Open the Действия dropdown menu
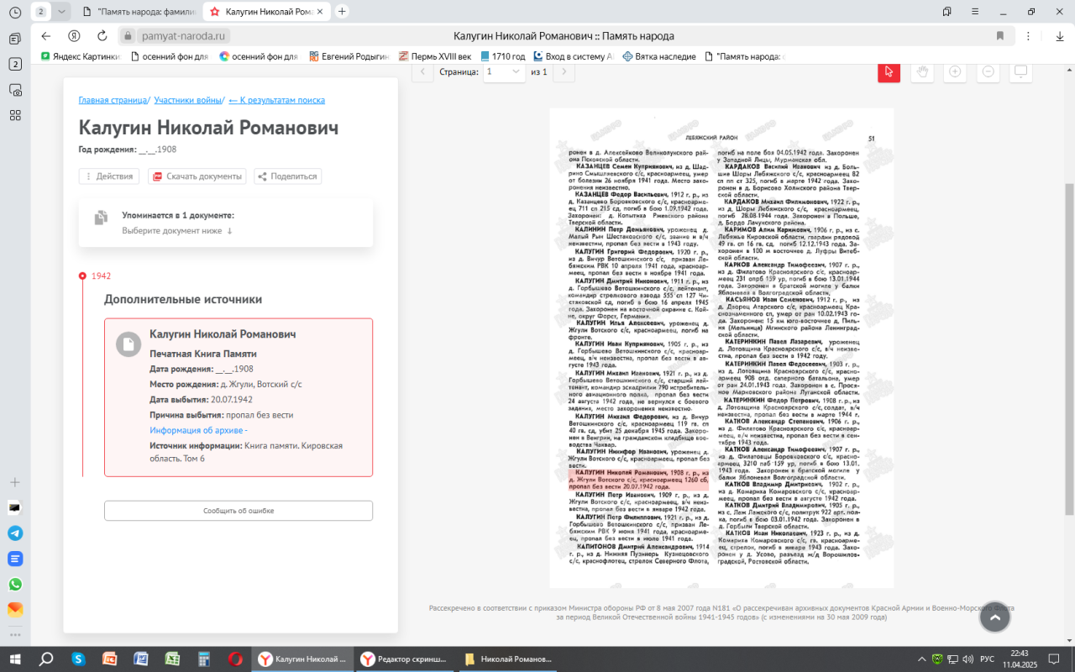 point(108,176)
